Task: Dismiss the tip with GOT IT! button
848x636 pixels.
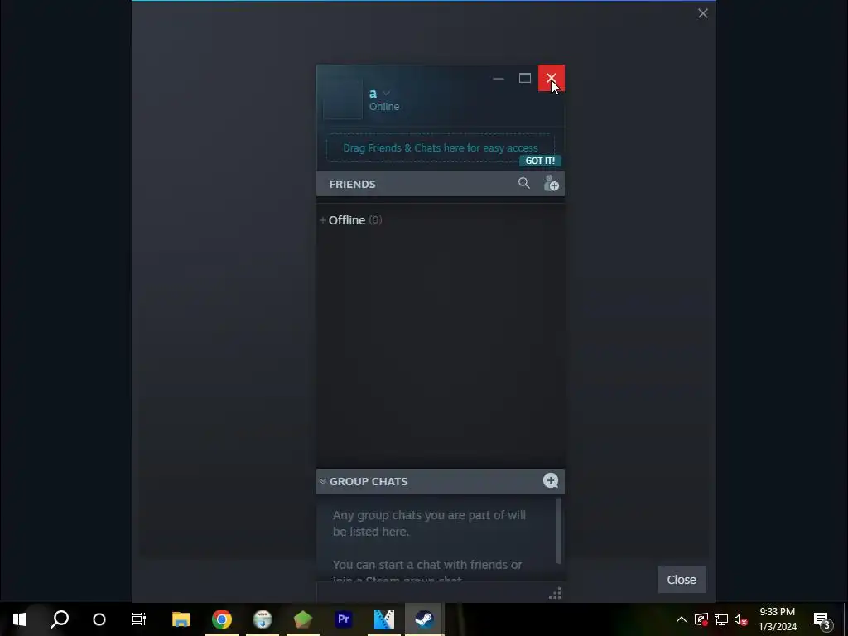Action: click(x=540, y=161)
